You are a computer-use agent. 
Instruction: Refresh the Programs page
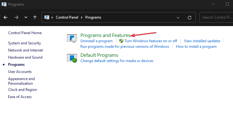click(x=190, y=18)
